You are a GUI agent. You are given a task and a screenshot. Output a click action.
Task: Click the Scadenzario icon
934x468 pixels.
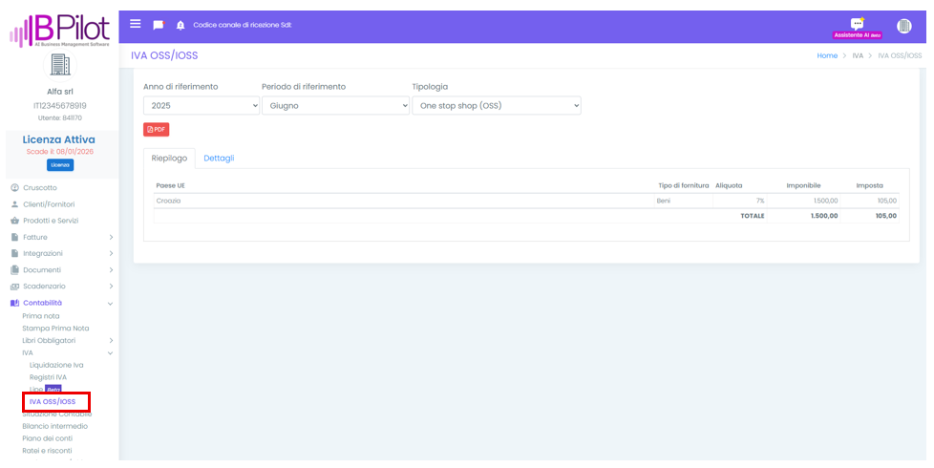15,287
